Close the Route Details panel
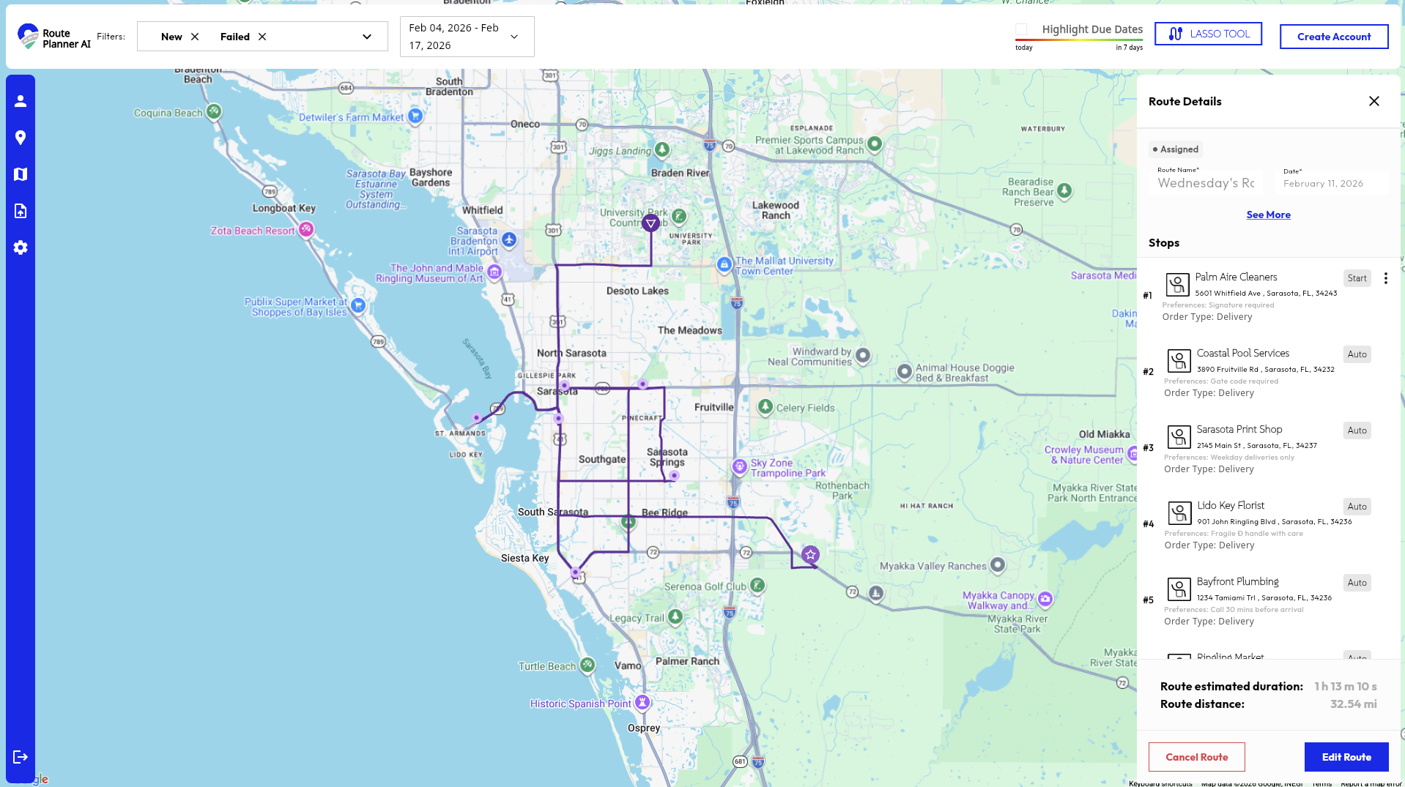The height and width of the screenshot is (787, 1405). [1374, 101]
